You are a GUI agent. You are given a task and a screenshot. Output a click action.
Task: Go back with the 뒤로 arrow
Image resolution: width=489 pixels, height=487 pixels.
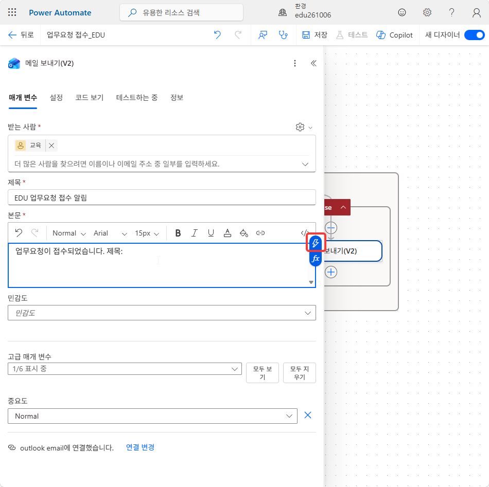coord(21,35)
